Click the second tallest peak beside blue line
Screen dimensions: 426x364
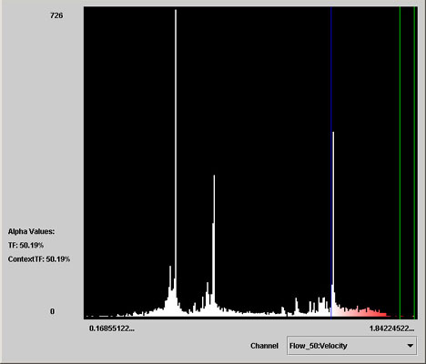(333, 212)
